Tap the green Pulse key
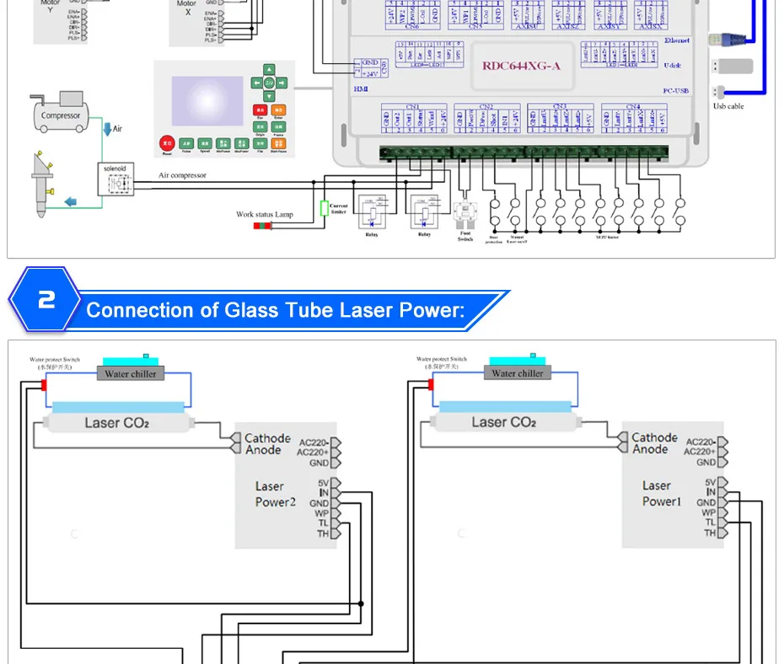784x664 pixels. 186,144
